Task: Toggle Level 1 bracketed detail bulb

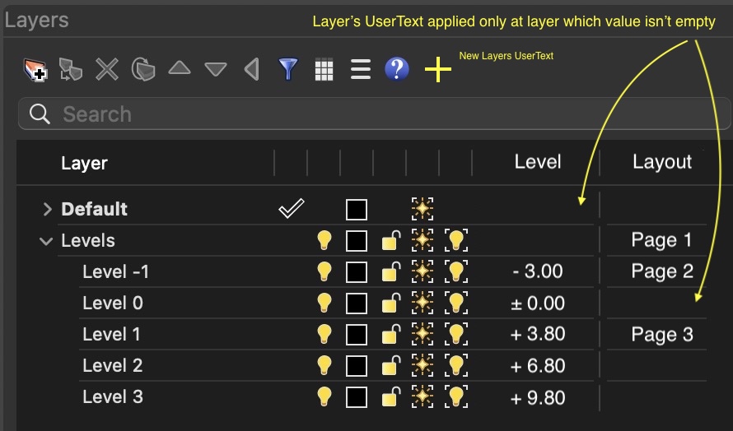Action: point(455,334)
